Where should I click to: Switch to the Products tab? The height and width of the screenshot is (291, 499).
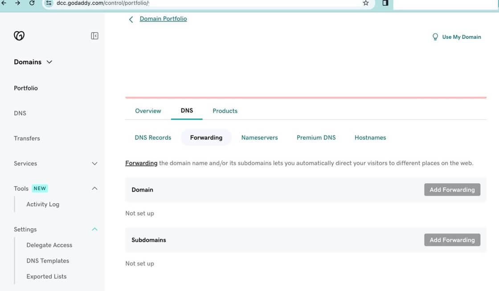(x=225, y=111)
